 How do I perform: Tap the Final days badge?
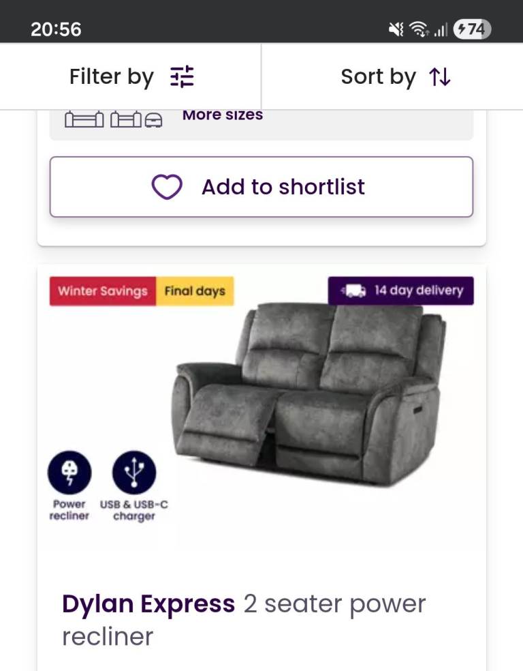(x=195, y=291)
